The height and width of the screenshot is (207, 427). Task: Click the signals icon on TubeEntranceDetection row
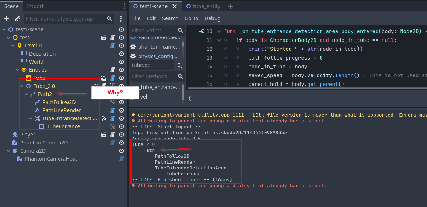(104, 118)
